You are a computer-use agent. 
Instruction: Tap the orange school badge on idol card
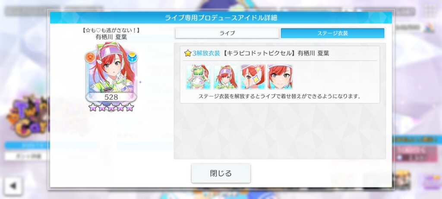click(x=90, y=57)
